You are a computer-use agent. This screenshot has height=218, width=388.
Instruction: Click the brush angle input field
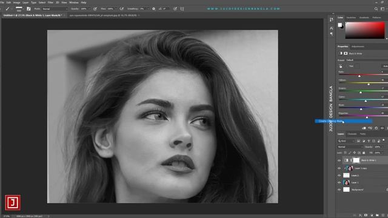coord(166,9)
